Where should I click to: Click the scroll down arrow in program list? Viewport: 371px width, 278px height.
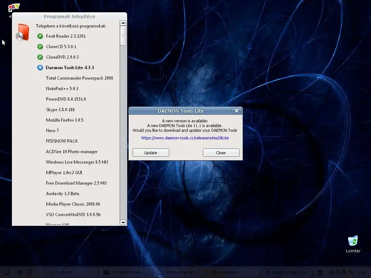coord(123,223)
